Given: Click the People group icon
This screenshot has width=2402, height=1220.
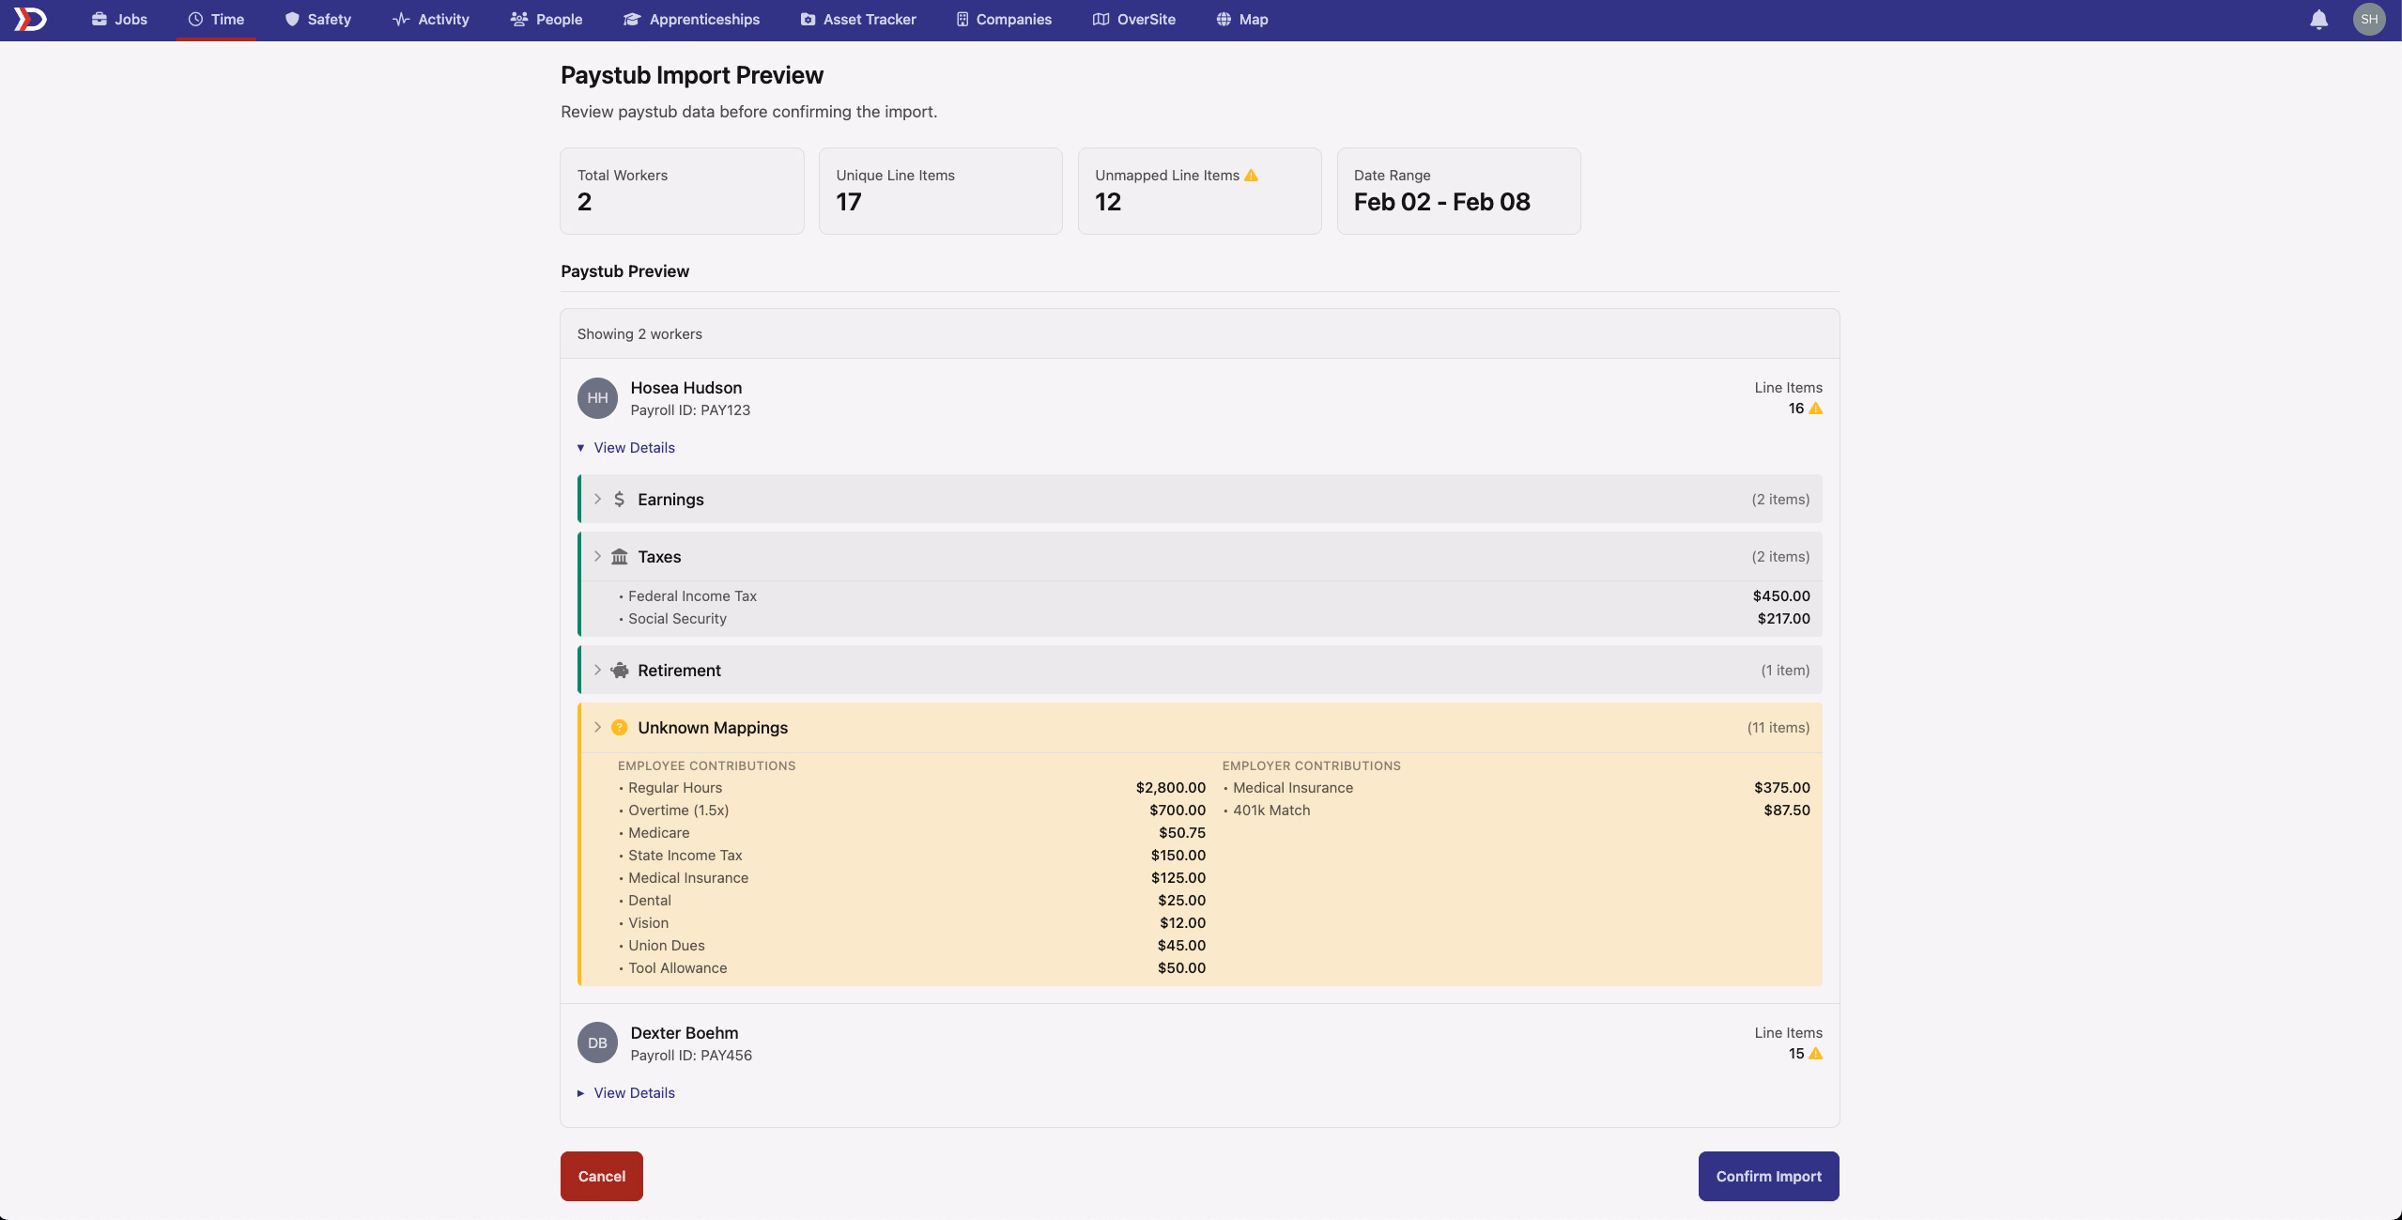Looking at the screenshot, I should [519, 19].
